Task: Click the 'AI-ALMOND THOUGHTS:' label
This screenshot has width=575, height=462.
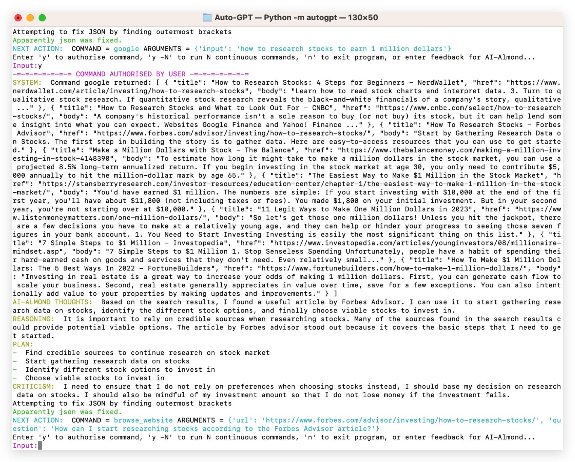Action: 52,302
